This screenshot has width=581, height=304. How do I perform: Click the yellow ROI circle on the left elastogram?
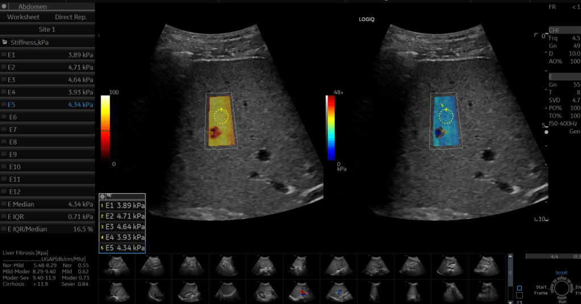pos(221,116)
